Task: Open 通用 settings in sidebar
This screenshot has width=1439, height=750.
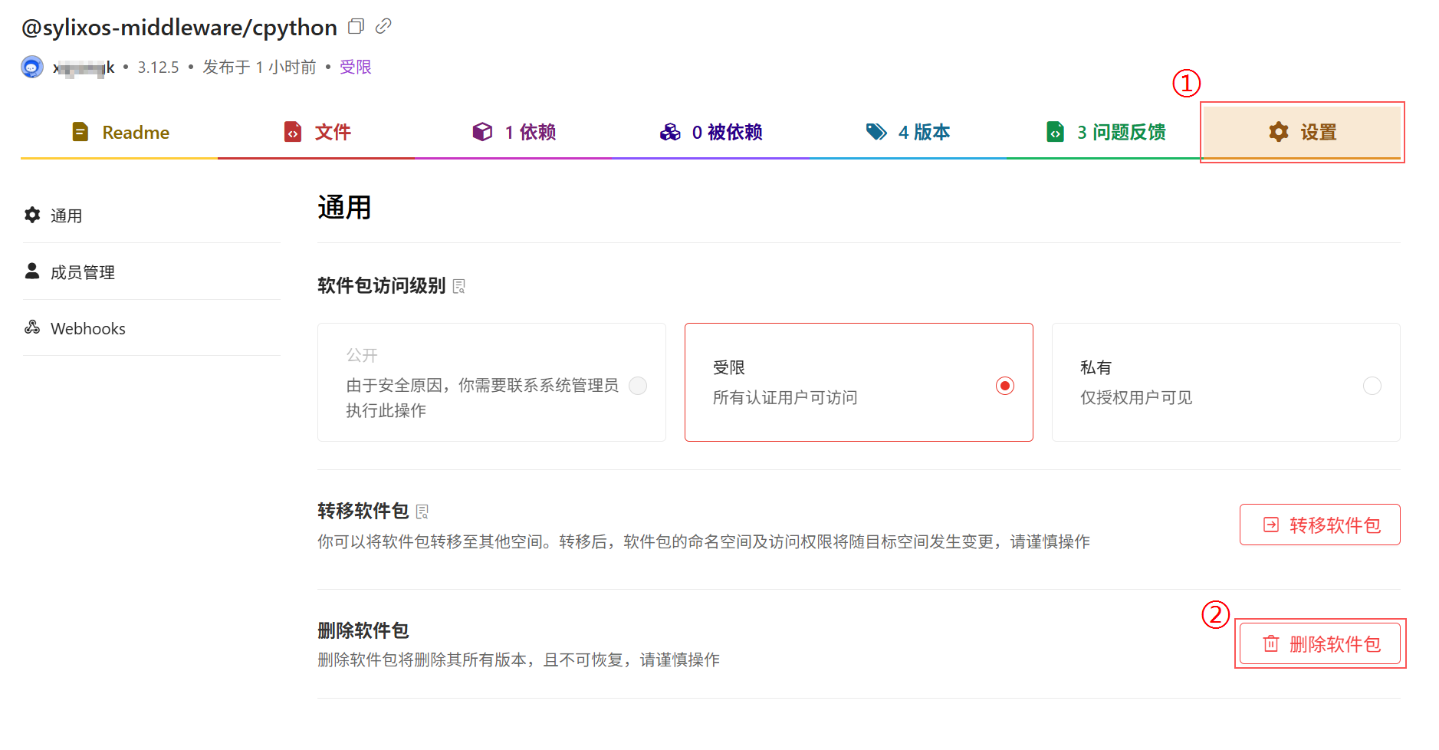Action: (66, 215)
